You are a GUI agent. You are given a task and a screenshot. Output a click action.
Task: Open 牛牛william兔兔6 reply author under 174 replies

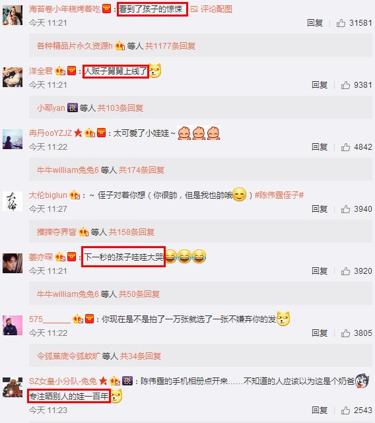point(67,170)
